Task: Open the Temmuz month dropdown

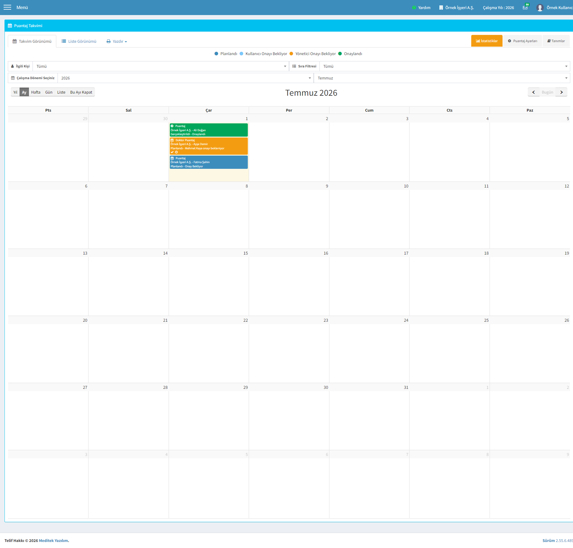Action: click(442, 78)
